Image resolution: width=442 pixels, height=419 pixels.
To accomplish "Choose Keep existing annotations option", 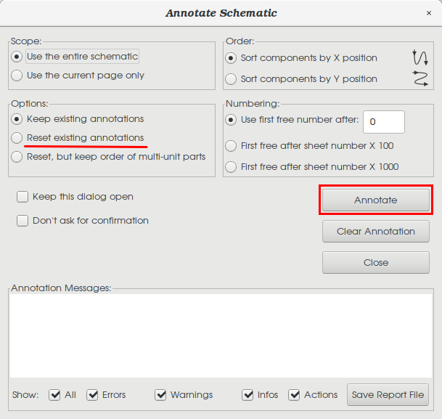I will pos(17,119).
